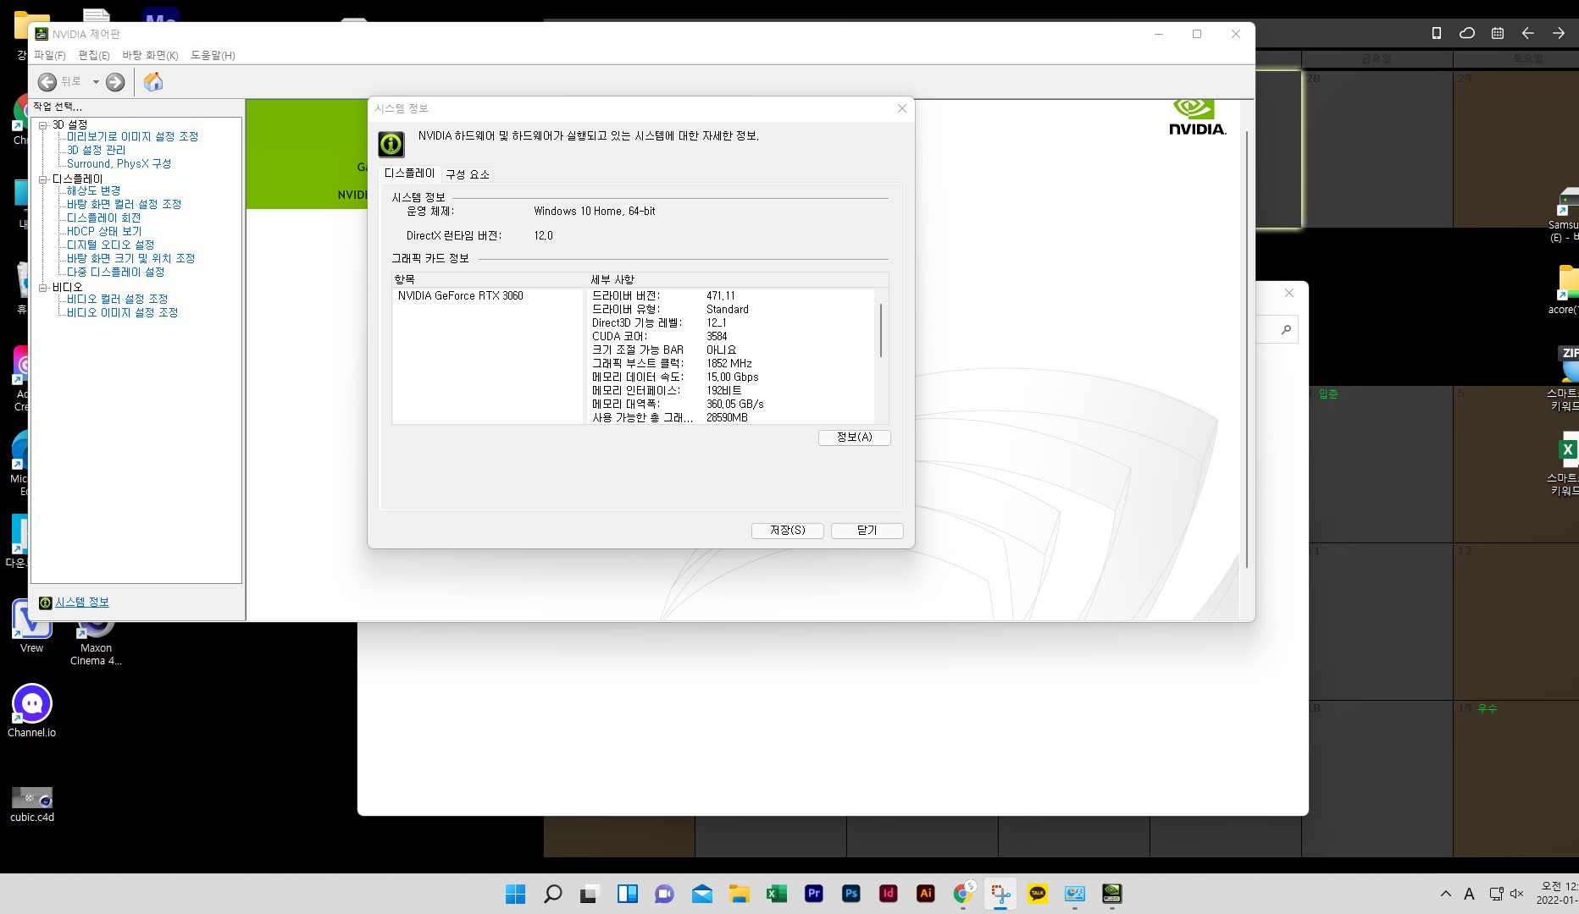Open the 도움말(H) menu
1579x914 pixels.
[213, 55]
